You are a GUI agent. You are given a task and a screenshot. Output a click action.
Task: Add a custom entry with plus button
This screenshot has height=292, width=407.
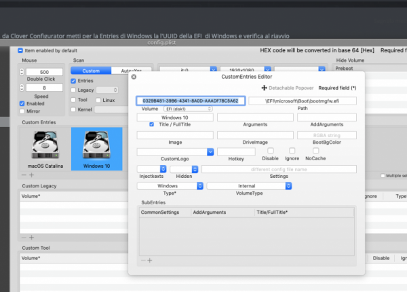pyautogui.click(x=31, y=175)
